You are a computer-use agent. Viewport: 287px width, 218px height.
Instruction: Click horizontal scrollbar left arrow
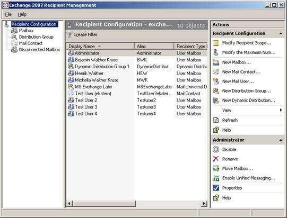coord(69,203)
